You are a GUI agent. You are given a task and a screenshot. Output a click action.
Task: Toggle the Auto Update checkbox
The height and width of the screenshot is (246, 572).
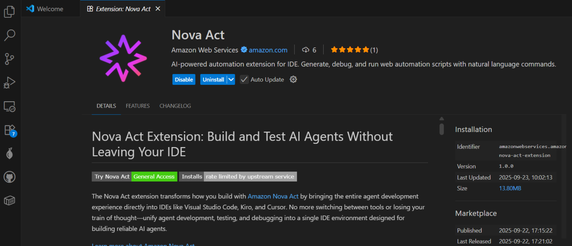244,79
